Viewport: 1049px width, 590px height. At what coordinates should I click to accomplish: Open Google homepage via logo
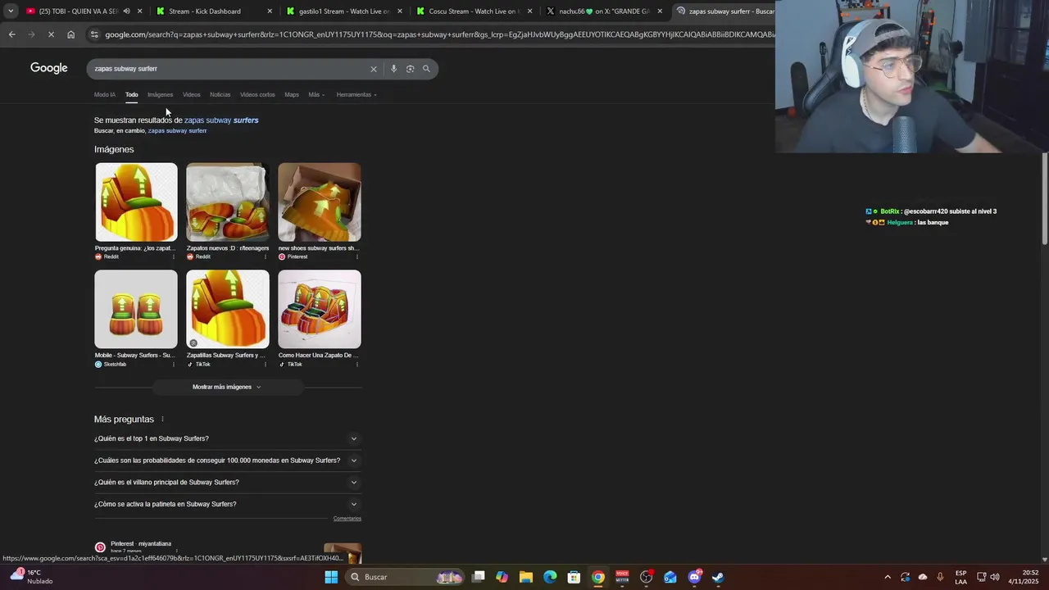tap(49, 68)
